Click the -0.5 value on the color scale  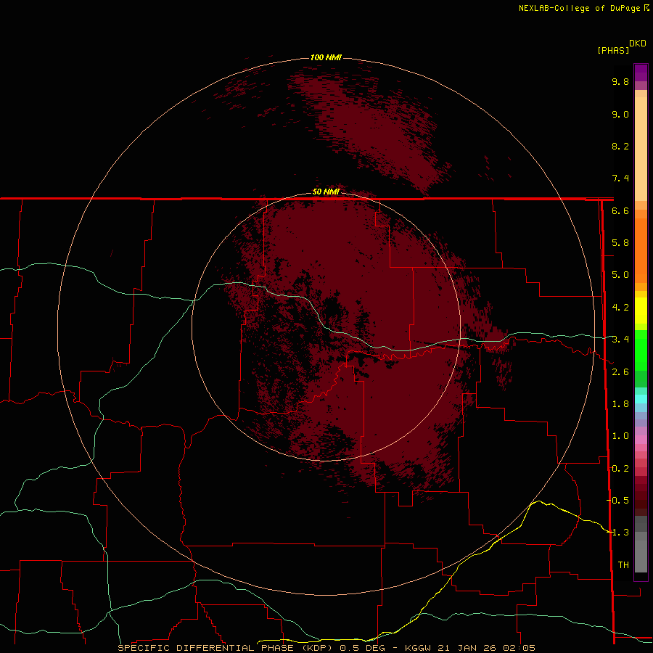[617, 500]
